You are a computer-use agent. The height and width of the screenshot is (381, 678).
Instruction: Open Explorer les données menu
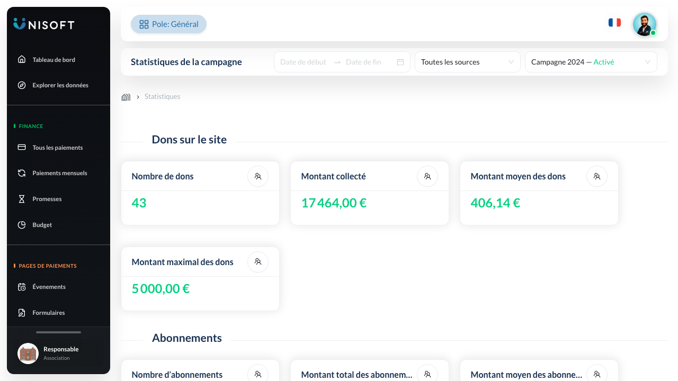pyautogui.click(x=60, y=85)
